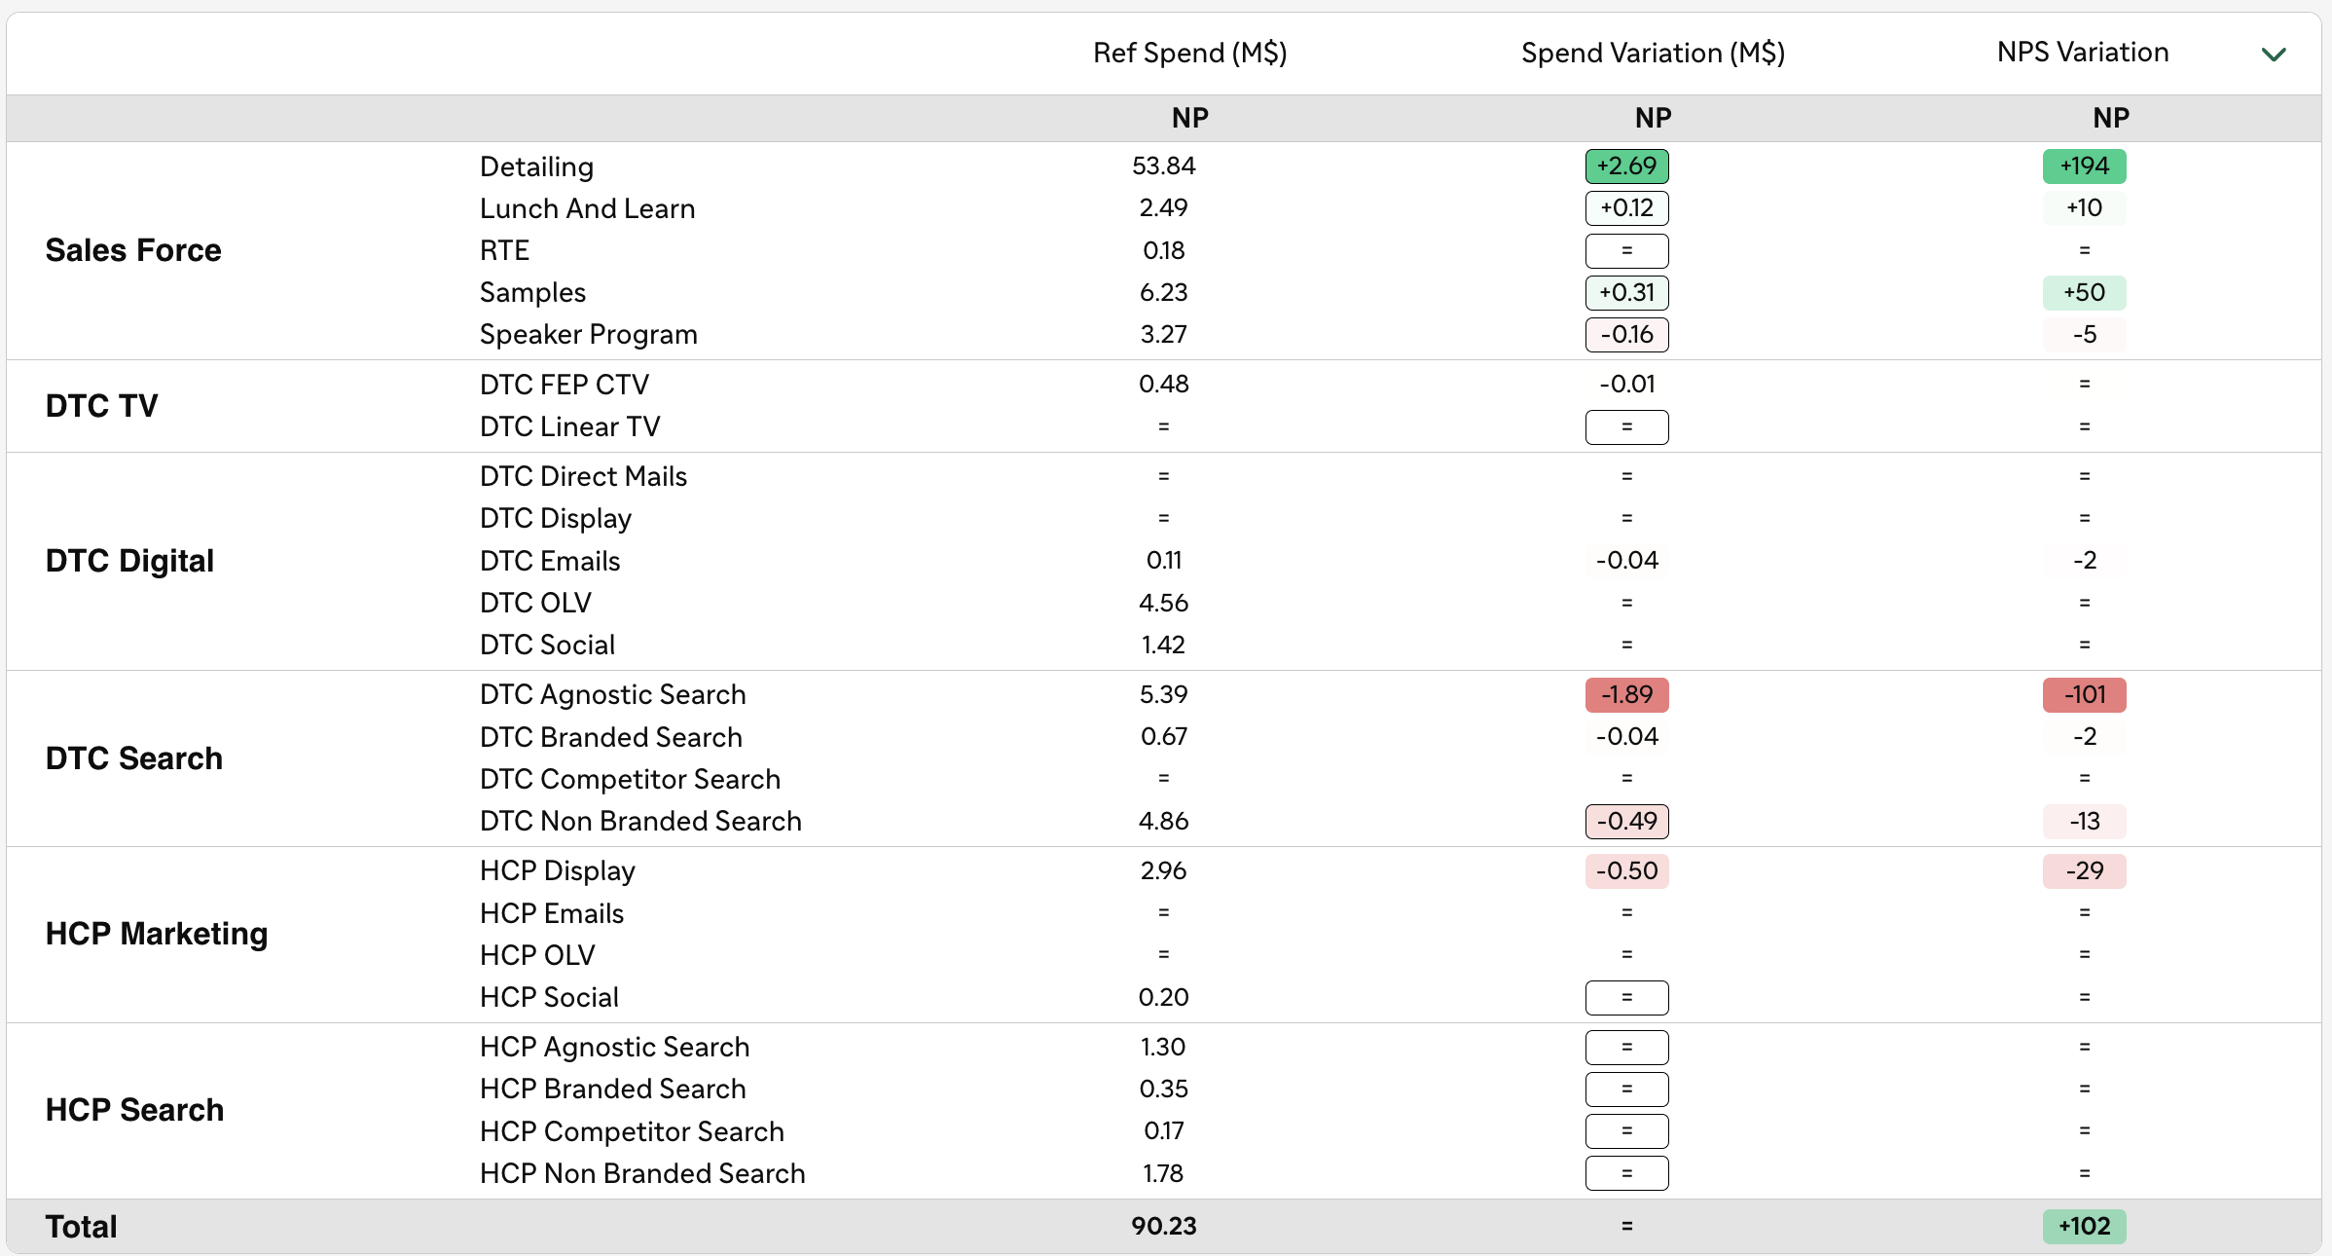Edit Detailing spend variation +2.69 field
The height and width of the screenshot is (1256, 2332).
pos(1626,166)
